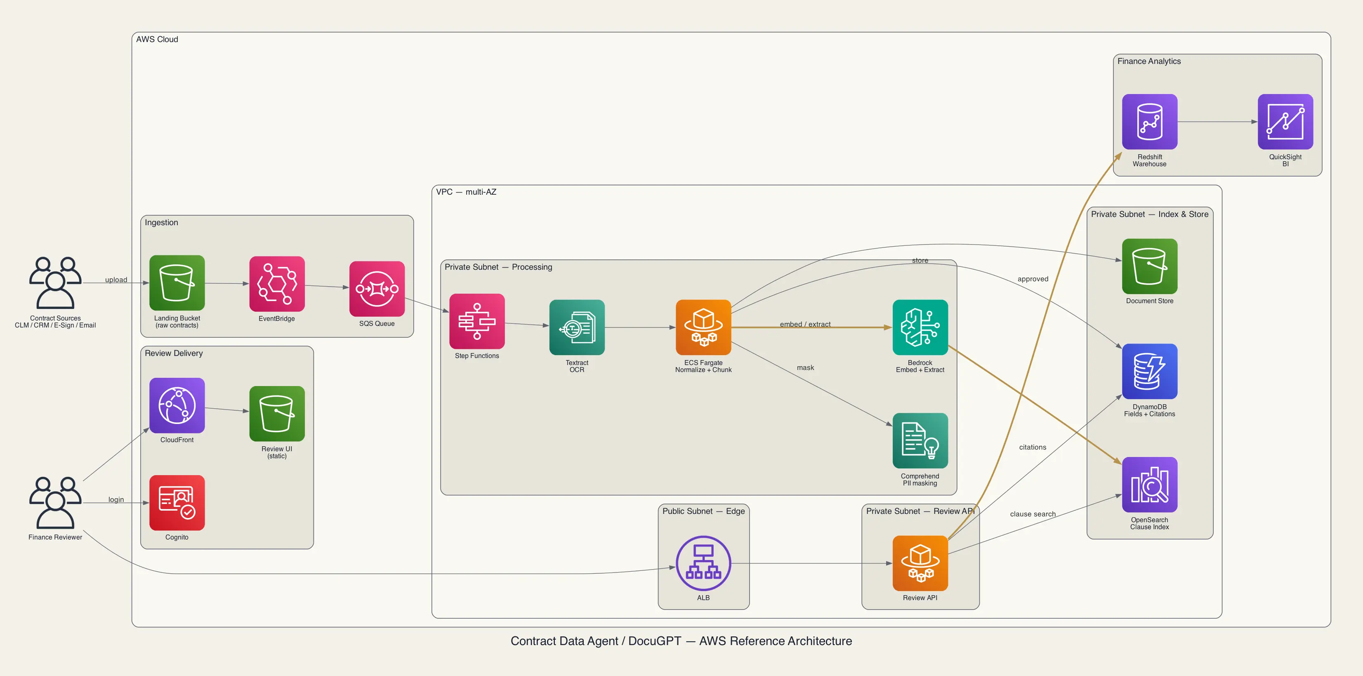
Task: Select the Review UI (static) caption
Action: click(277, 452)
